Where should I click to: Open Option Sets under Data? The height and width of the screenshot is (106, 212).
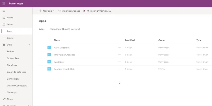click(x=13, y=58)
